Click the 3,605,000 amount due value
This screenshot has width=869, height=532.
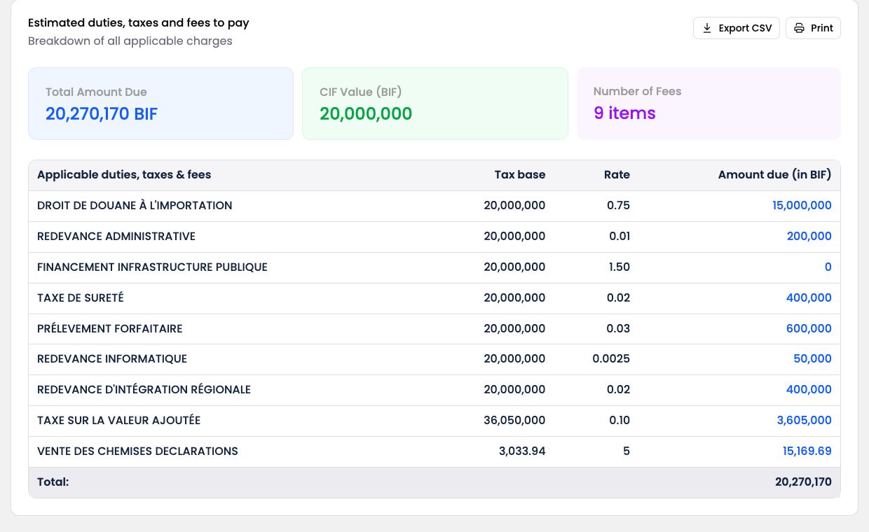point(805,421)
